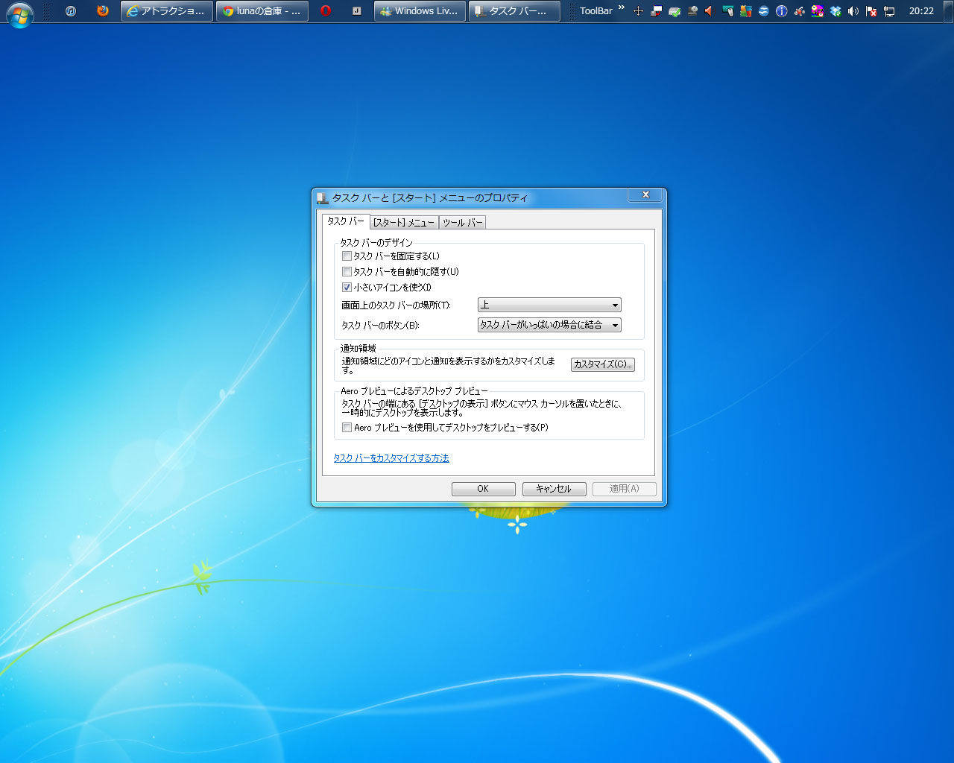954x763 pixels.
Task: Click the small J icon on taskbar
Action: tap(357, 11)
